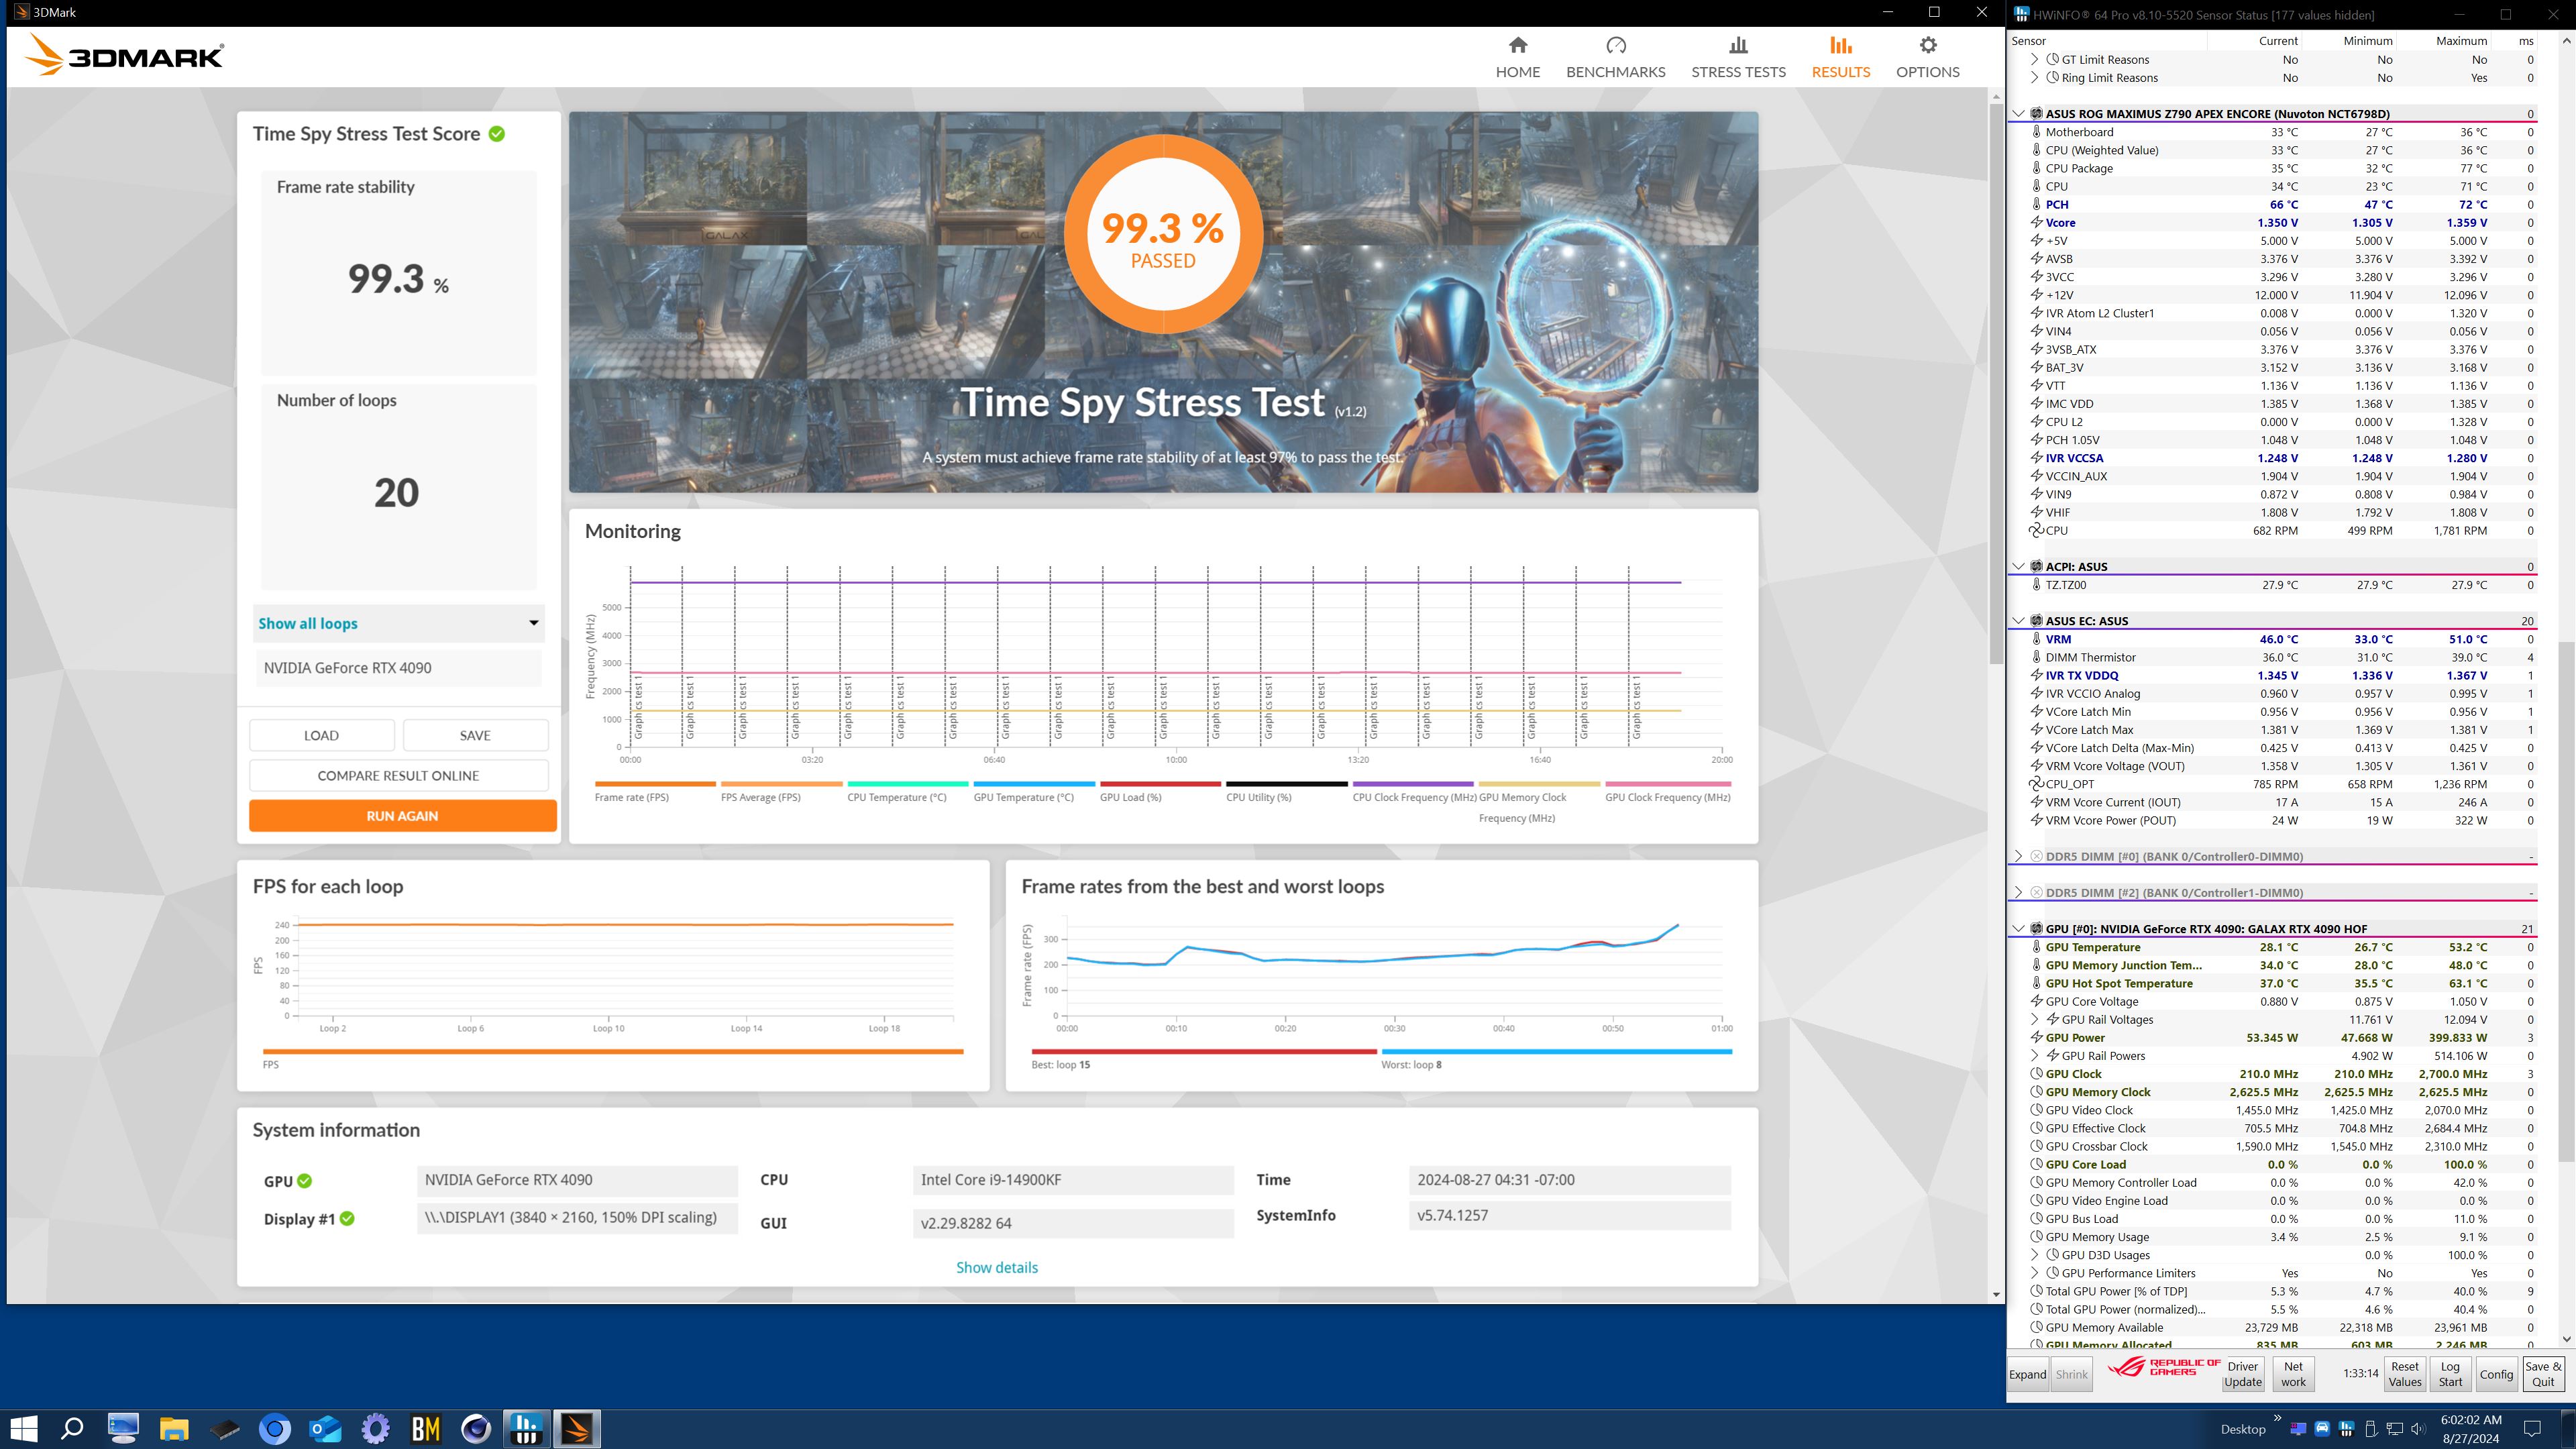
Task: Collapse the GPU [#0] NVIDIA GeForce RTX 4090 group
Action: (2018, 929)
